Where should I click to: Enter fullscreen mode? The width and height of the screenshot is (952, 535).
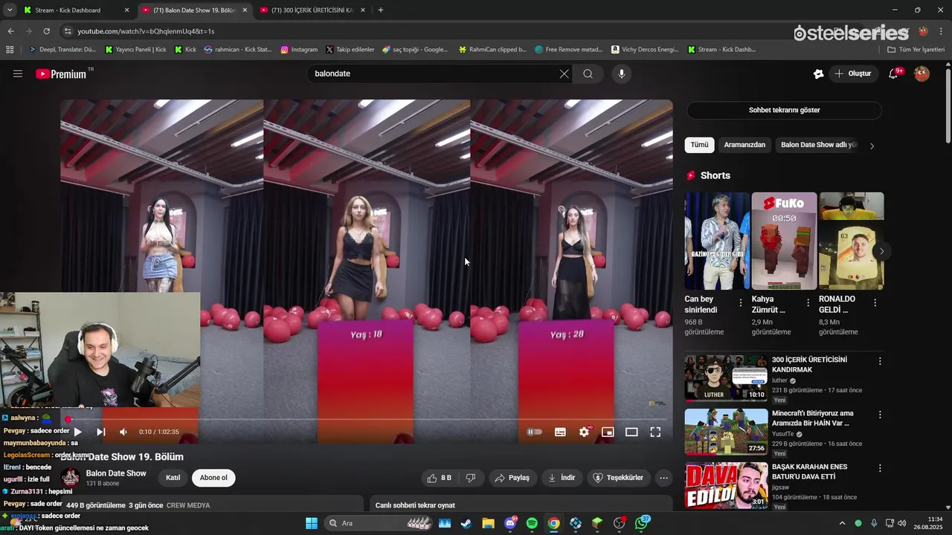click(x=655, y=432)
